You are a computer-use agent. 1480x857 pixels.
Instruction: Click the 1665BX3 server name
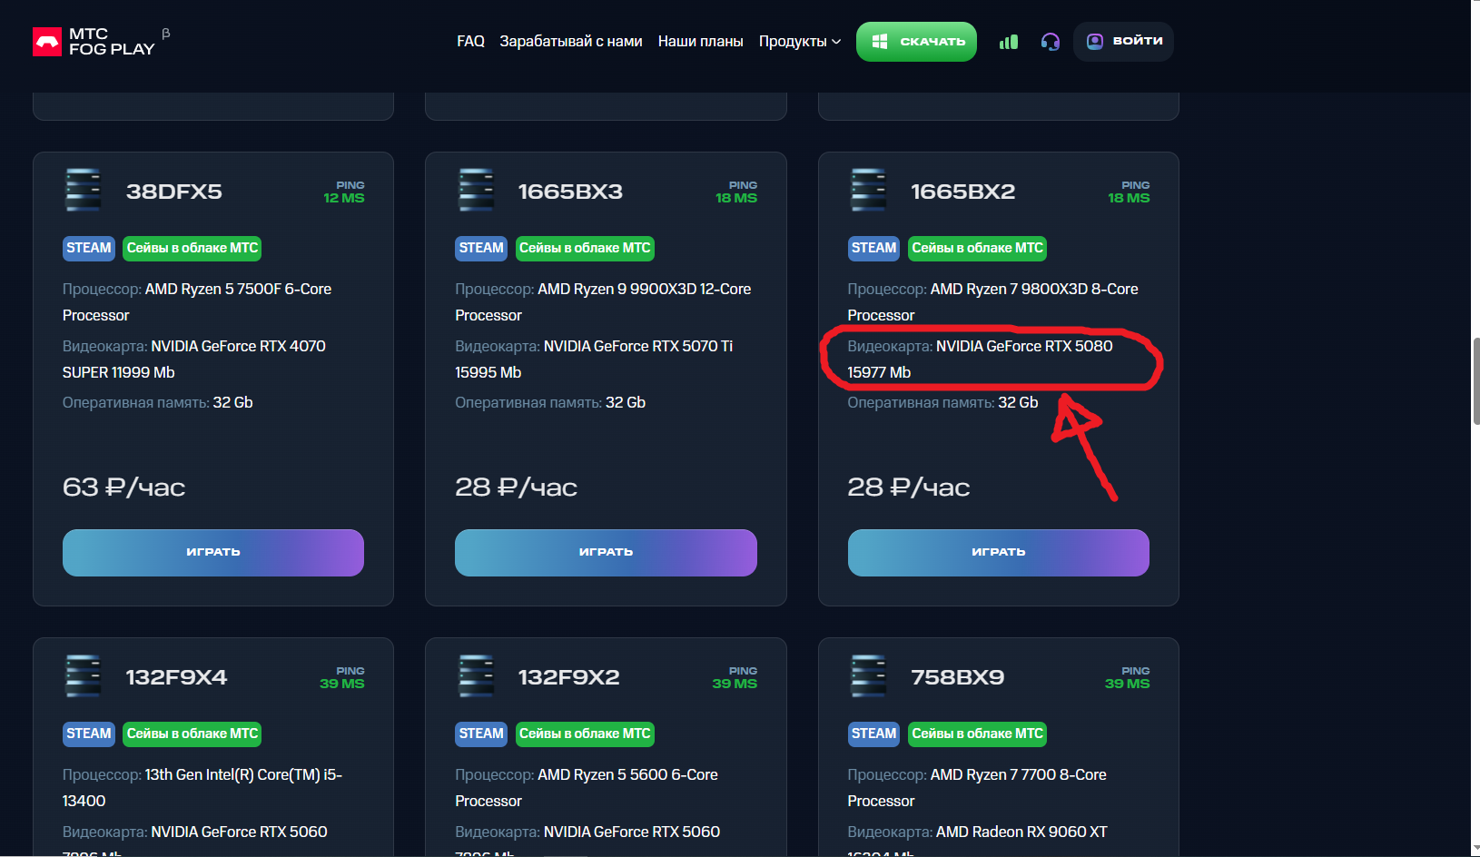(570, 192)
